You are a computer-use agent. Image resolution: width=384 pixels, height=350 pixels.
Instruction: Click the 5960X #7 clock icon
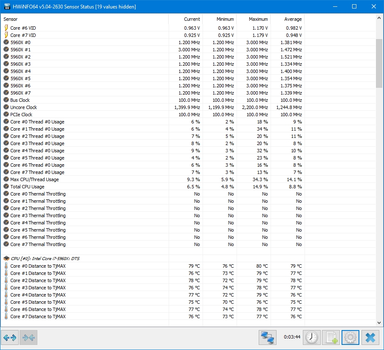tap(6, 93)
